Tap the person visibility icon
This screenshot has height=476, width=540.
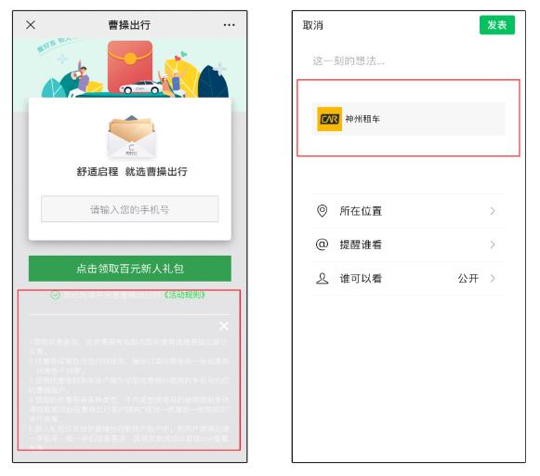point(322,278)
